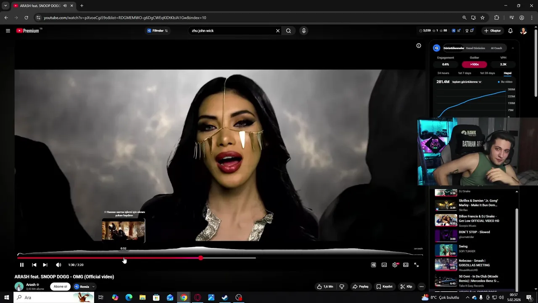Open the Remix button
This screenshot has width=538, height=303.
click(x=82, y=287)
